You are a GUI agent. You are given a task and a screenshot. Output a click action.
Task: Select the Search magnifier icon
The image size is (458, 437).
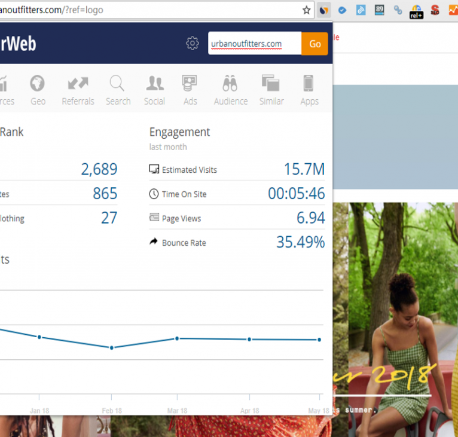118,90
